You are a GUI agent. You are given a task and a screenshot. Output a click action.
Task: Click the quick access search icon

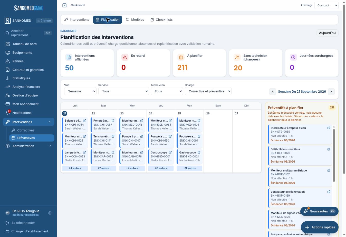[x=7, y=33]
